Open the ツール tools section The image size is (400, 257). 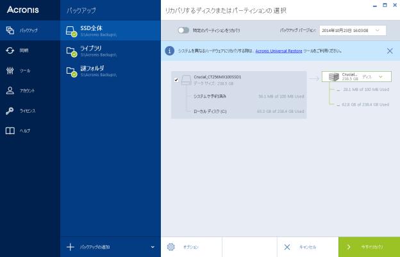pyautogui.click(x=30, y=70)
